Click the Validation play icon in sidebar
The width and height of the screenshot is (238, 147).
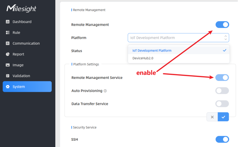point(7,76)
